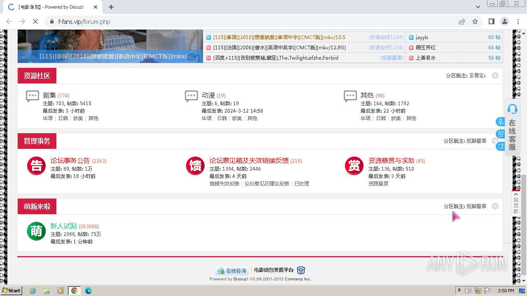Open the Comsenz Inc. footer link
527x296 pixels.
298,279
